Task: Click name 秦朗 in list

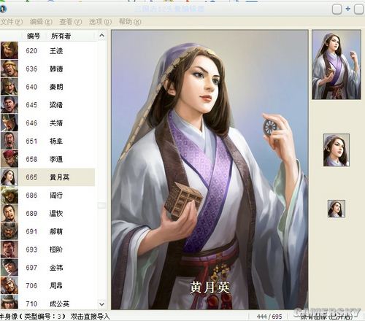Action: (56, 87)
